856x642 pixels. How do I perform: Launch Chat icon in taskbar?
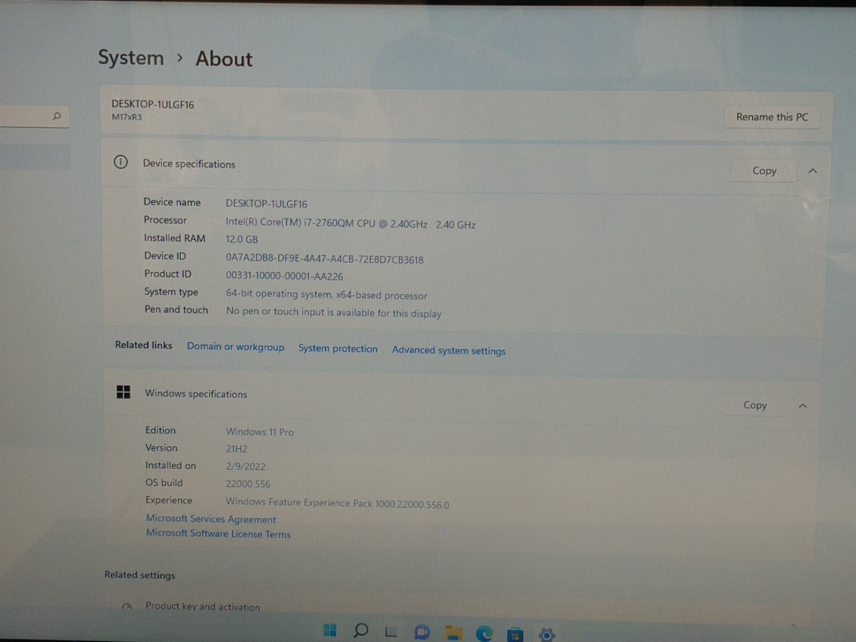(x=422, y=633)
